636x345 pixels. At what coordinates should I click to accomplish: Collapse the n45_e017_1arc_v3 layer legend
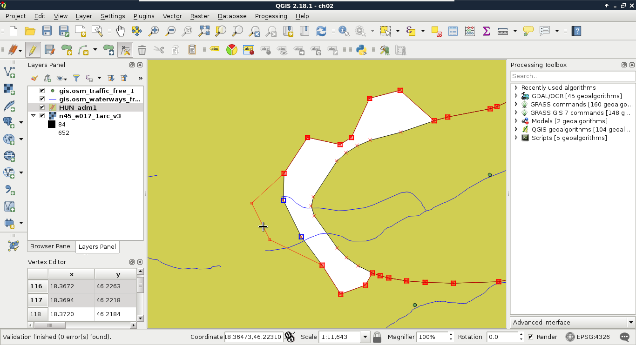[33, 116]
